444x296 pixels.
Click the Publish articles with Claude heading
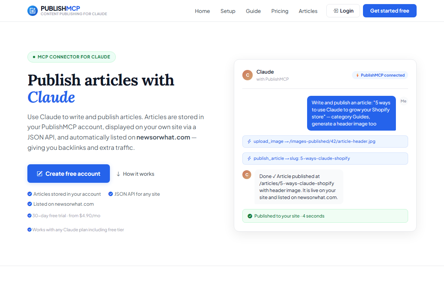101,88
